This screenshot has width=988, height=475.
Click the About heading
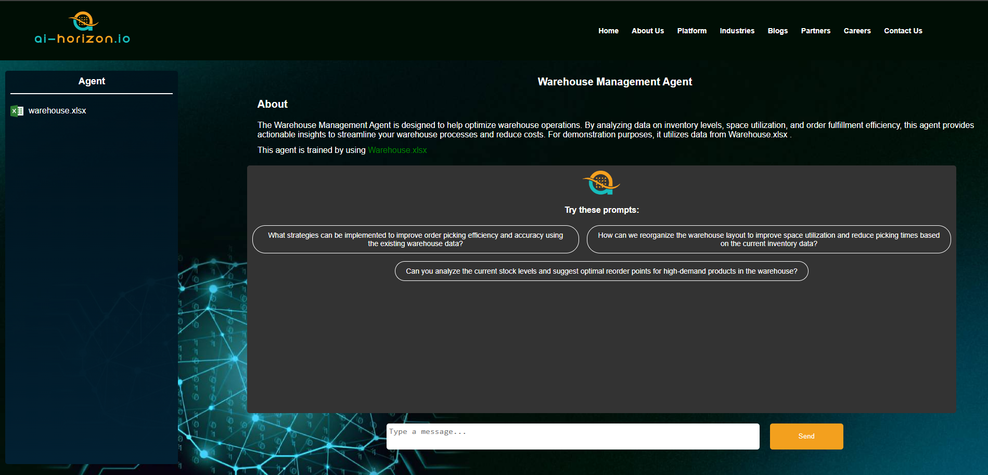pyautogui.click(x=272, y=104)
